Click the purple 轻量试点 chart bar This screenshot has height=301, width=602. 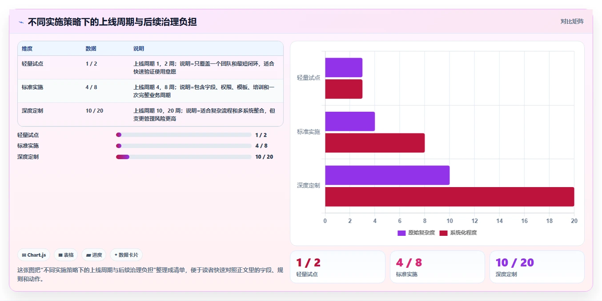click(344, 67)
